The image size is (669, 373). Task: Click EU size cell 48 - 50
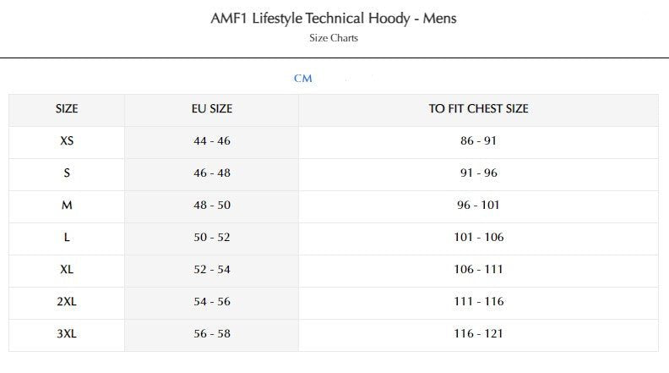pyautogui.click(x=212, y=205)
